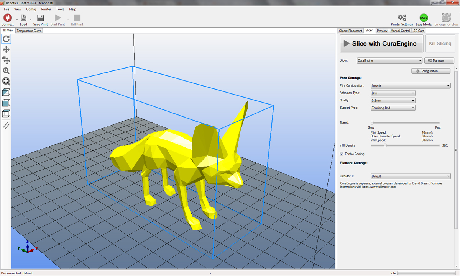Image resolution: width=460 pixels, height=276 pixels.
Task: Open the Config menu
Action: pyautogui.click(x=31, y=9)
